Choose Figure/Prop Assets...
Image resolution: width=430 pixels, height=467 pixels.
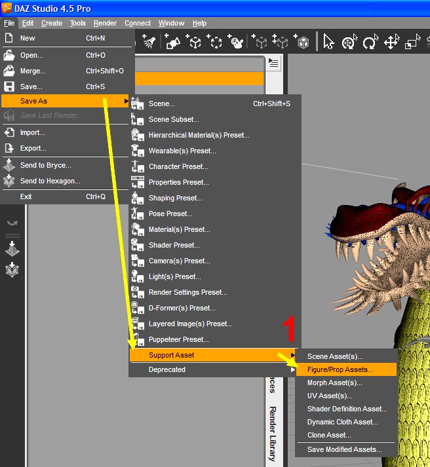tap(346, 369)
